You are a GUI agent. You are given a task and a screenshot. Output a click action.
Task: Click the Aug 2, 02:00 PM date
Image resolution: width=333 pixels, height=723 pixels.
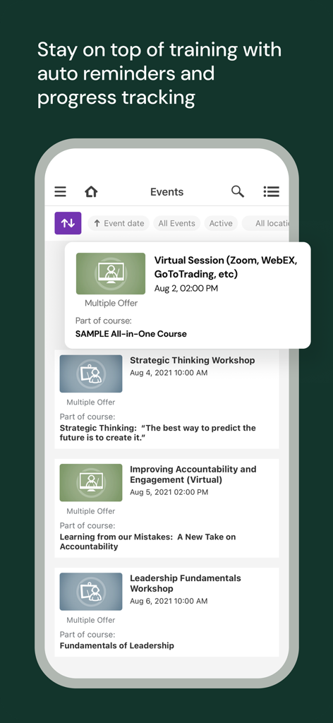tap(186, 289)
